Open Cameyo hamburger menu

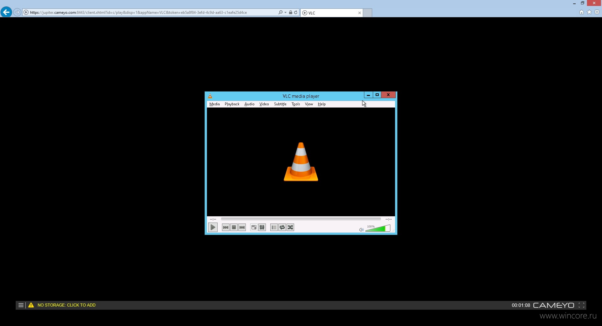[x=21, y=305]
